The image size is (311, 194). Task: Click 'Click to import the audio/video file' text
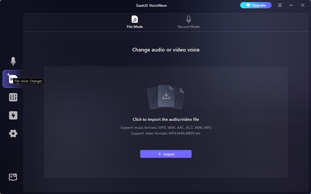166,120
